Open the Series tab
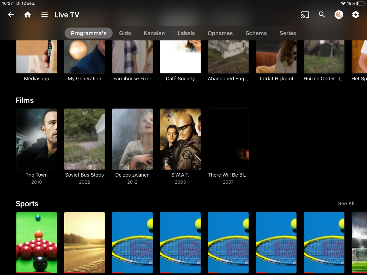Screen dimensions: 367x275 (288, 33)
